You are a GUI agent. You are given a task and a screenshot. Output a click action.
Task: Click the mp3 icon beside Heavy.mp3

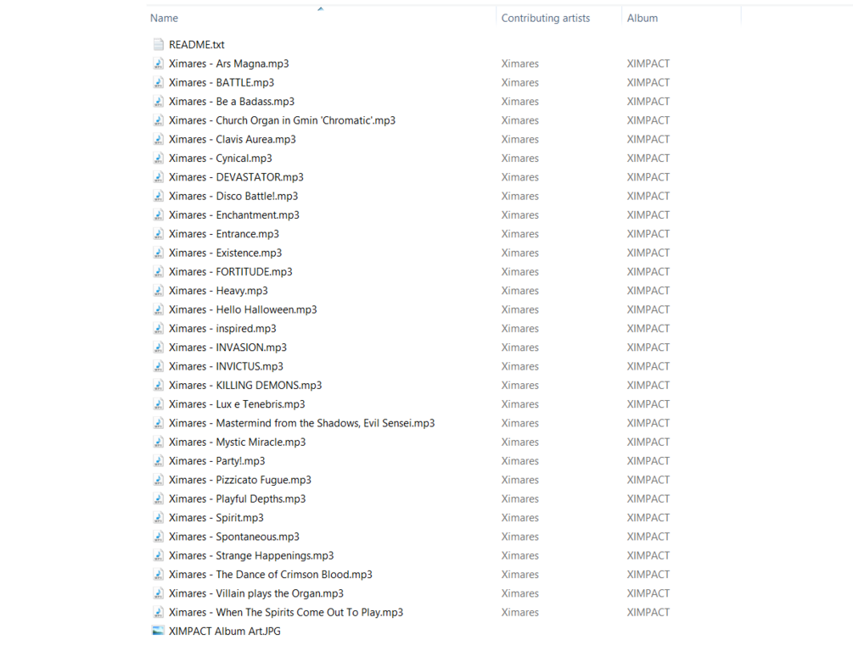[159, 291]
